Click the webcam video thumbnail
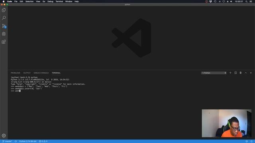 [x=227, y=123]
